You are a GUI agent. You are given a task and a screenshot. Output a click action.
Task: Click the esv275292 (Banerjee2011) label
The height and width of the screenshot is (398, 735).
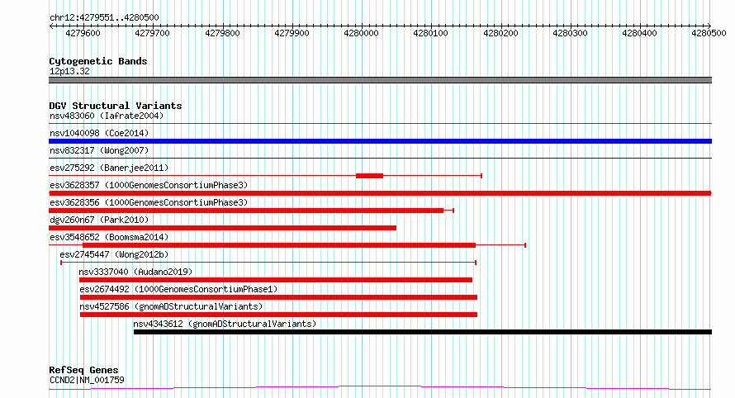[109, 168]
